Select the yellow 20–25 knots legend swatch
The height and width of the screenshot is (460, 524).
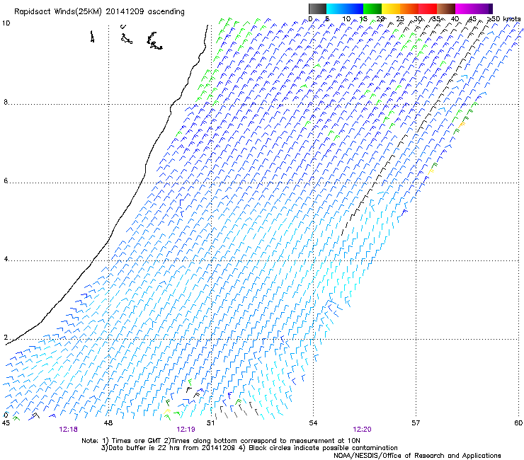click(x=391, y=8)
